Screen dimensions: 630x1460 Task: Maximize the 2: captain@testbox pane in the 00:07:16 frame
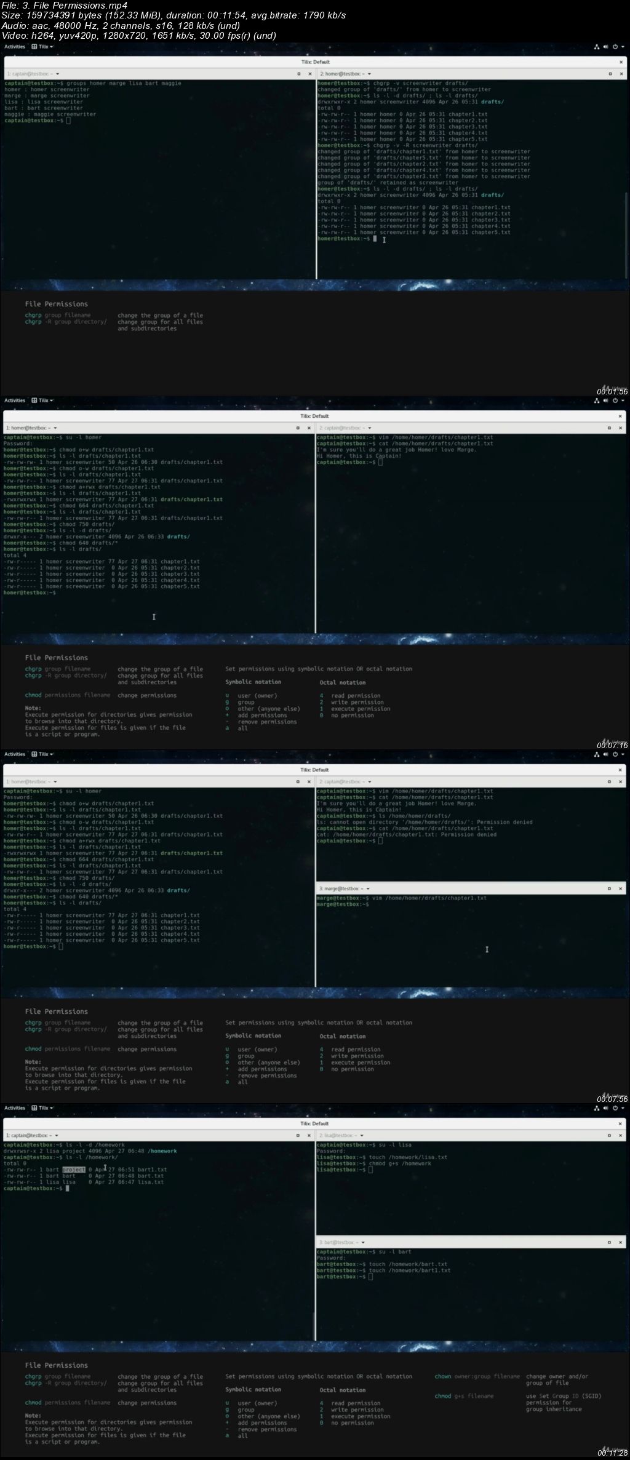point(610,428)
